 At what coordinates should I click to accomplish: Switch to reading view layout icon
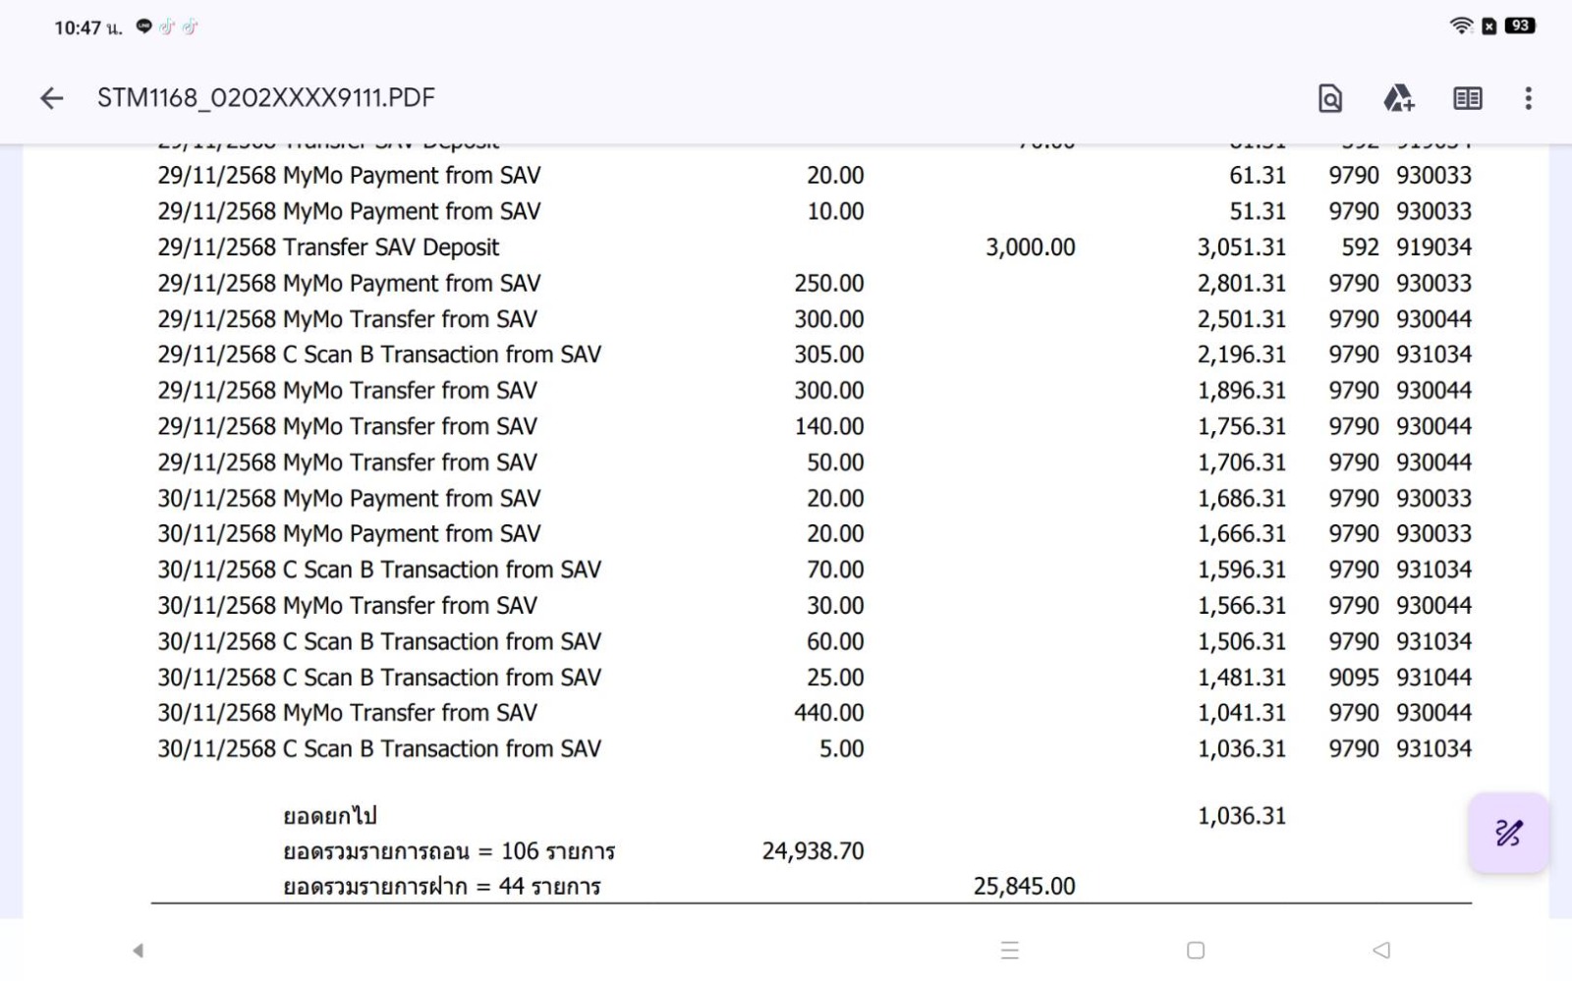[1467, 98]
